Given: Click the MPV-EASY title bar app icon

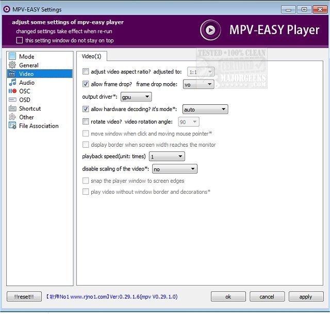Looking at the screenshot, I should [7, 9].
